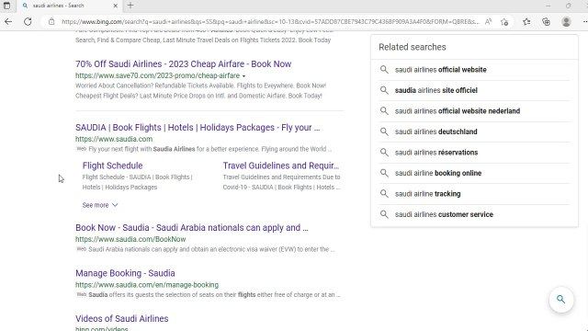This screenshot has width=588, height=331.
Task: Click magnifier icon beside tracking suggestion
Action: [384, 193]
